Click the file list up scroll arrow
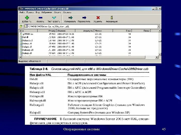This screenshot has width=181, height=135. (160, 31)
